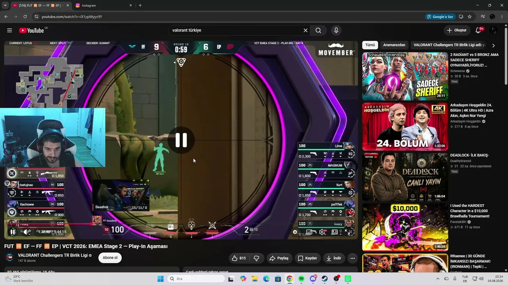The width and height of the screenshot is (508, 285).
Task: Open the Deadlock Canlı Yayın thumbnail
Action: point(405,177)
